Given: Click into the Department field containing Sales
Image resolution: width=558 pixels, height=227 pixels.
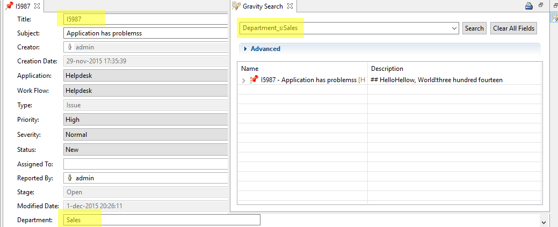Looking at the screenshot, I should point(161,219).
